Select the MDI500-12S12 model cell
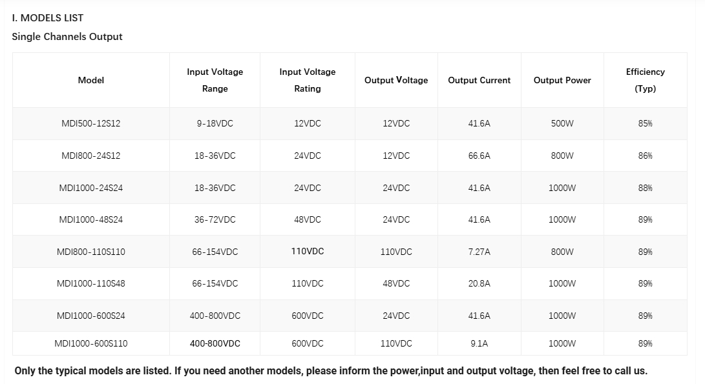 click(x=91, y=123)
